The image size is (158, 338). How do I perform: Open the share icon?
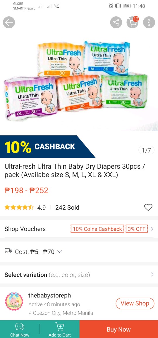click(x=116, y=23)
